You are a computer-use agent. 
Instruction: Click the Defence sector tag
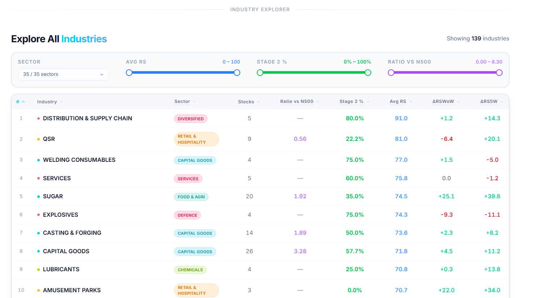pyautogui.click(x=187, y=215)
